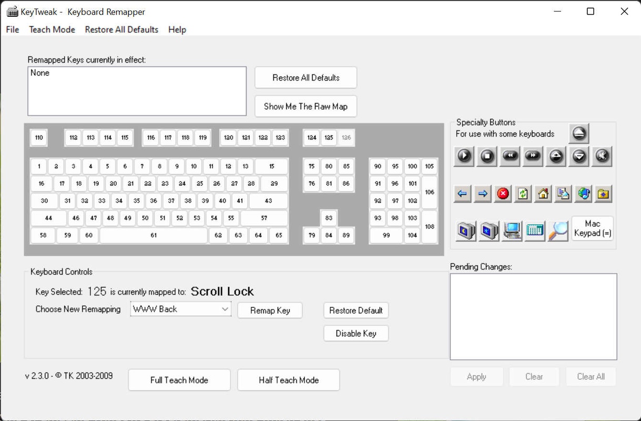The image size is (641, 421).
Task: Click the Eject specialty button
Action: (x=579, y=134)
